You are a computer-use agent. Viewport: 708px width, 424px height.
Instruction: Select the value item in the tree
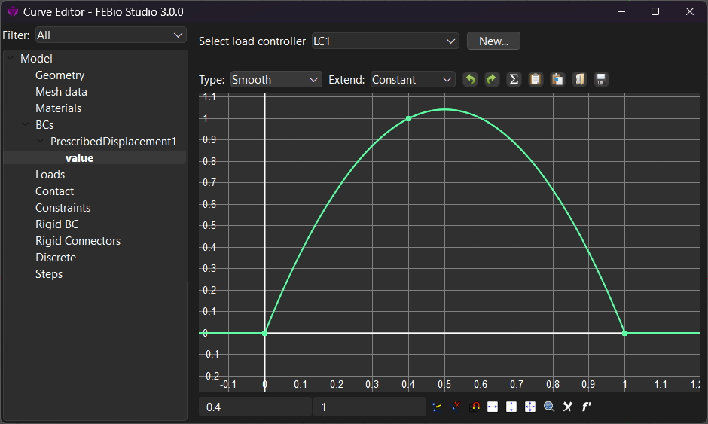80,158
